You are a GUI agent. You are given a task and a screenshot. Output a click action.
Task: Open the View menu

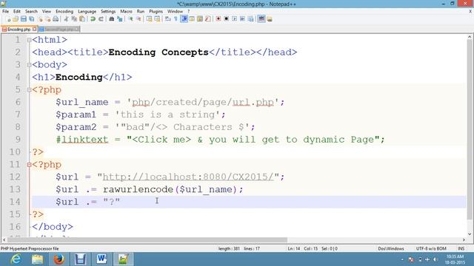click(46, 12)
